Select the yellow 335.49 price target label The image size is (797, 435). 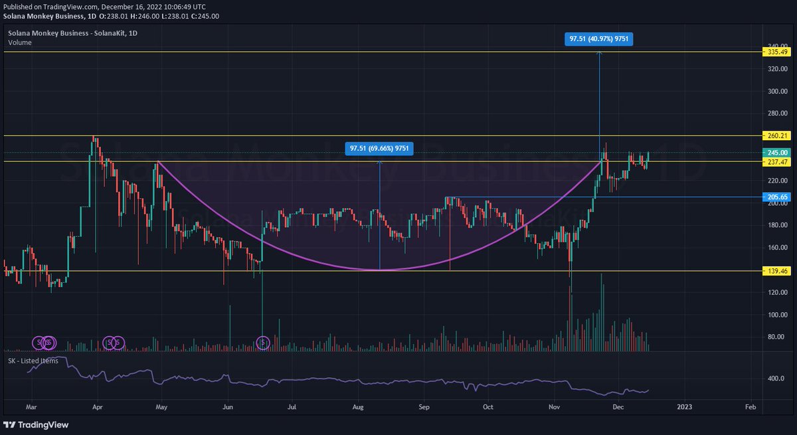click(777, 51)
